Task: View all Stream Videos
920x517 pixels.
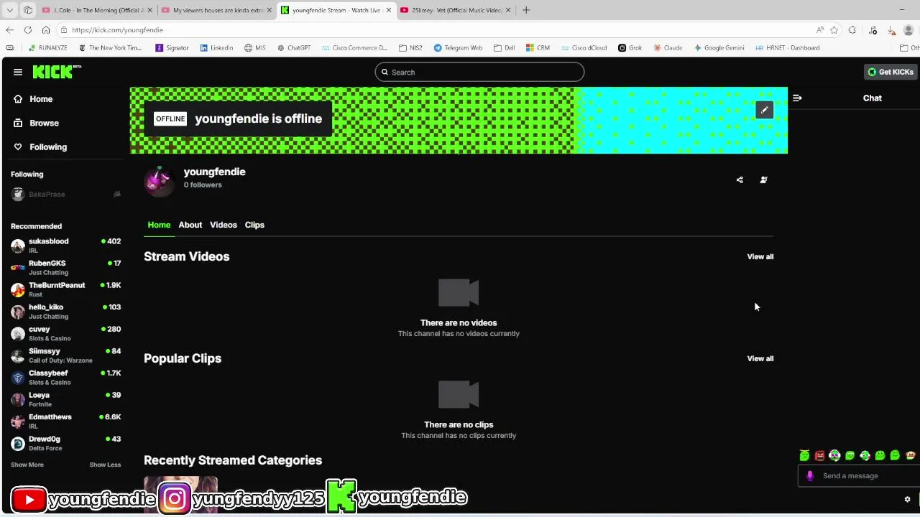Action: 760,256
